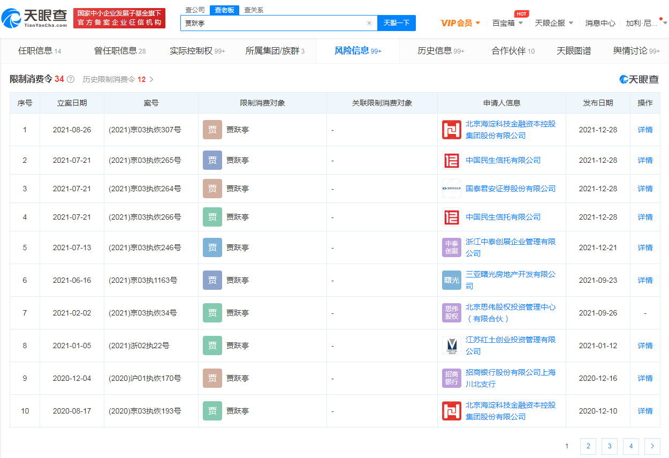Open 详情 for case 浙02执22号

pos(645,346)
